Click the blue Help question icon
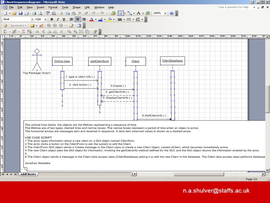 coord(172,13)
